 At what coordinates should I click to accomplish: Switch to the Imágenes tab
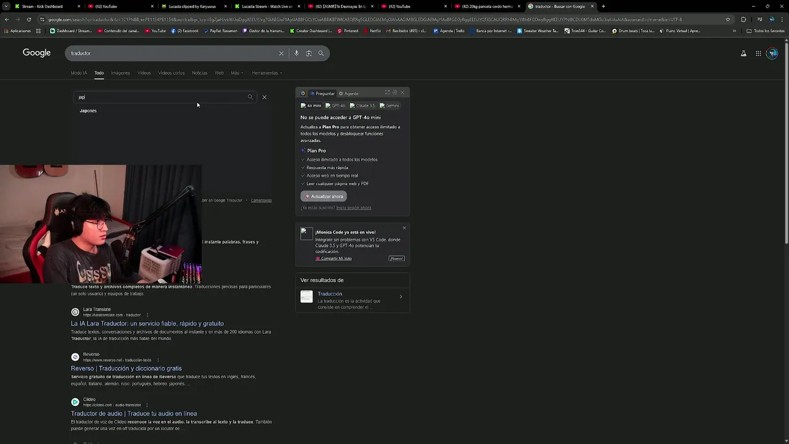click(x=120, y=73)
